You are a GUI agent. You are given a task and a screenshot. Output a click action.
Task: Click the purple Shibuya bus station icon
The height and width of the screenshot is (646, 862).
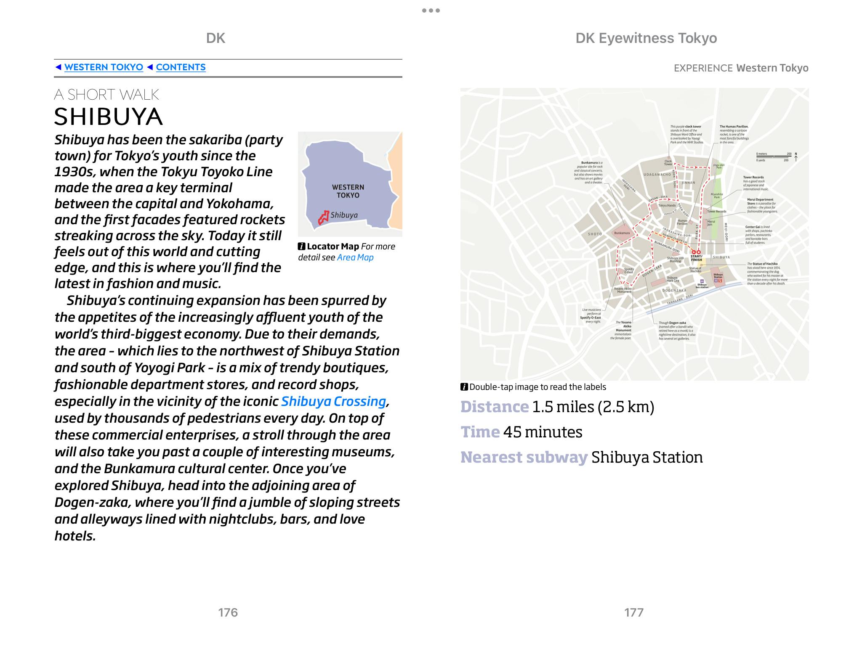pos(702,281)
